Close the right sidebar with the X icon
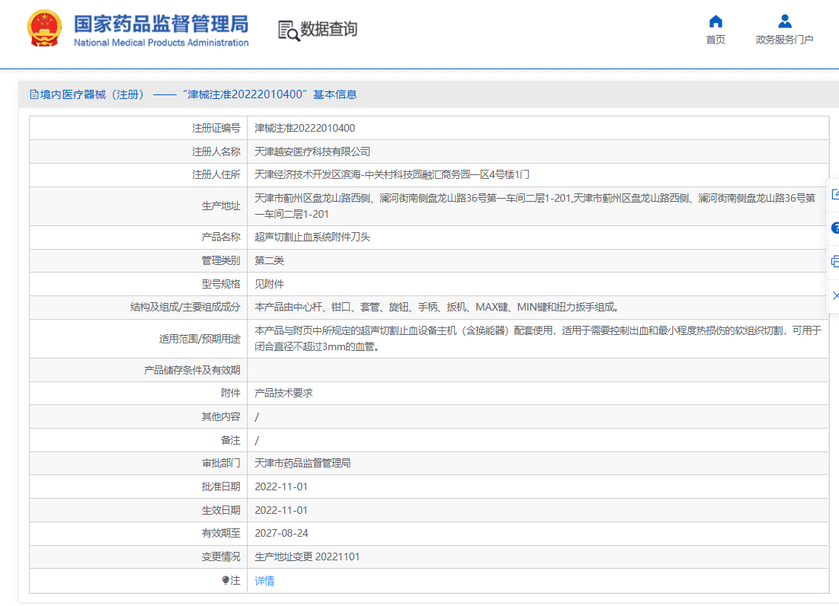The width and height of the screenshot is (839, 606). pyautogui.click(x=835, y=295)
